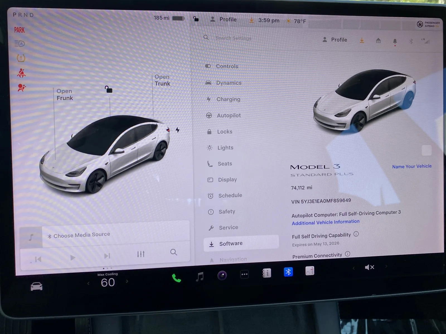Unmute the volume speaker icon
The height and width of the screenshot is (334, 446).
point(369,267)
